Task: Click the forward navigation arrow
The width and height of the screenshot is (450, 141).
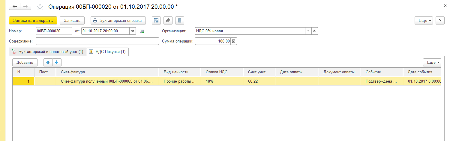Action: pos(25,6)
